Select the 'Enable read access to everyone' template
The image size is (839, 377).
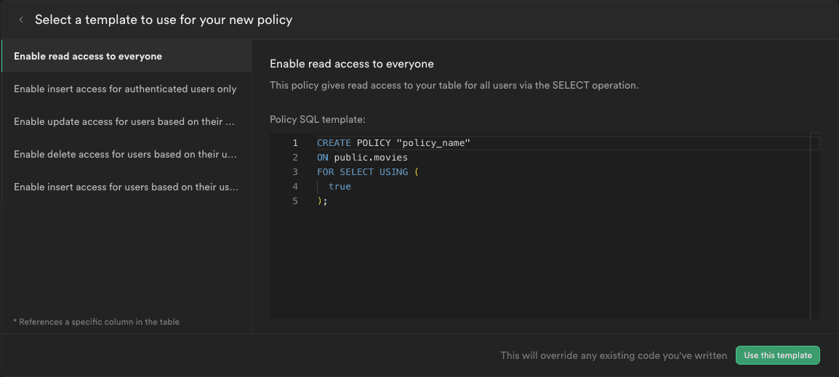pyautogui.click(x=88, y=56)
